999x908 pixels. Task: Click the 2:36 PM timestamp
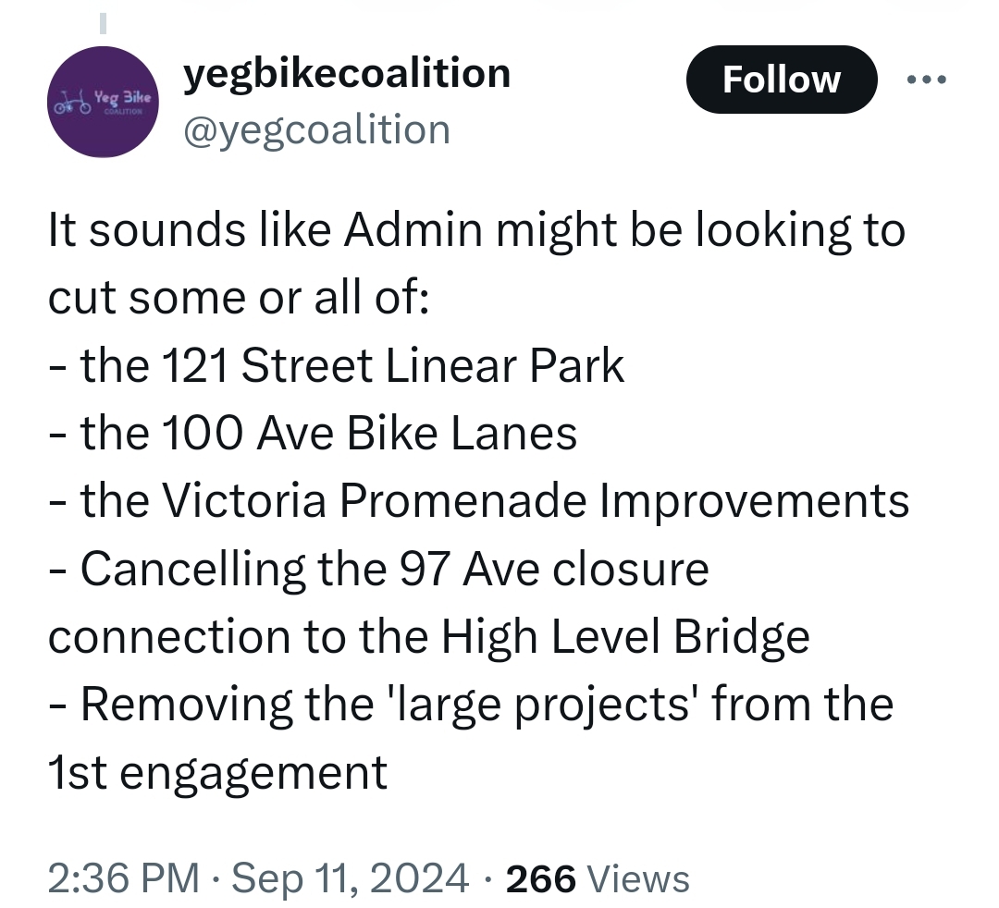123,877
